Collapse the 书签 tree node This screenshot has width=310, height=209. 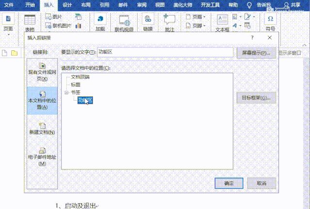66,92
